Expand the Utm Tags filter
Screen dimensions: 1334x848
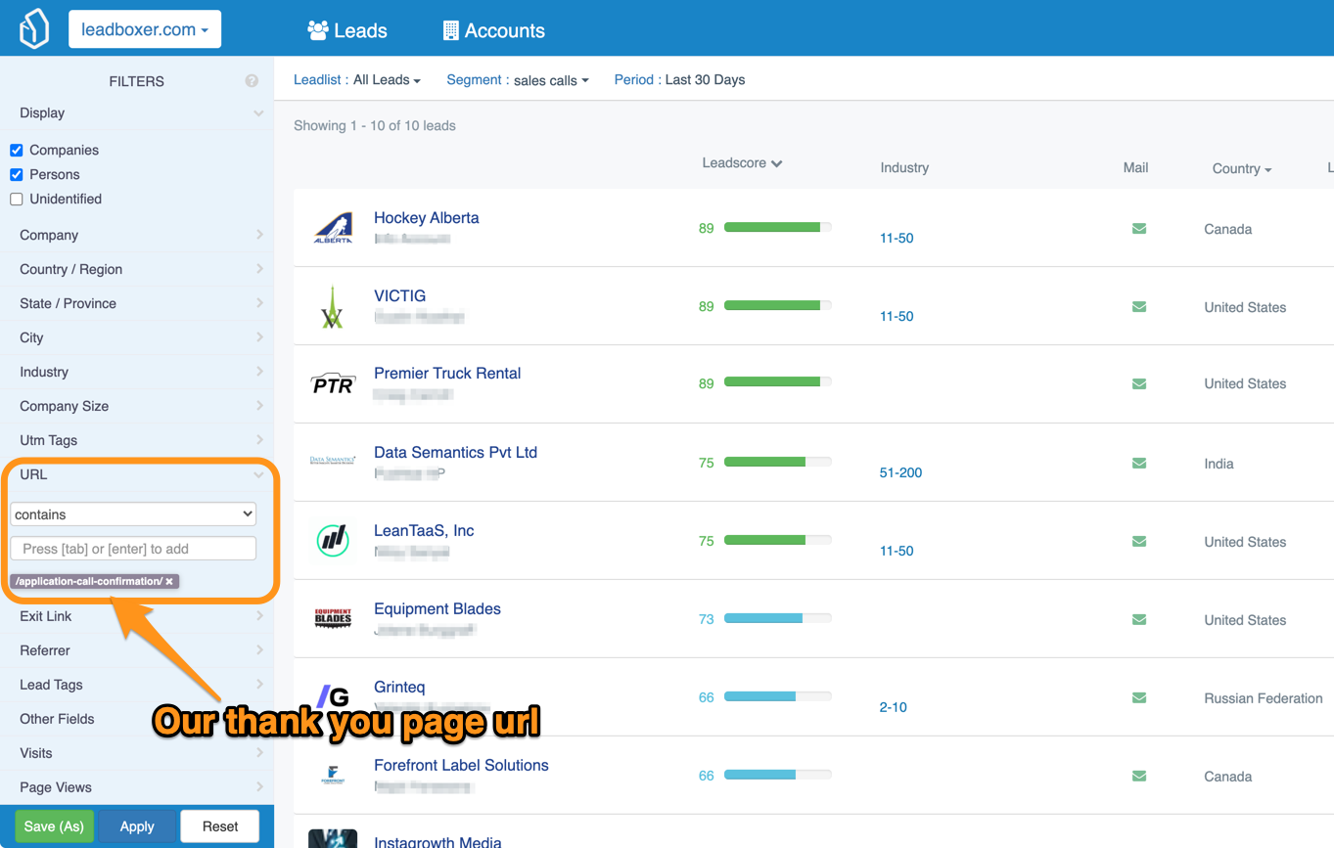click(x=137, y=440)
